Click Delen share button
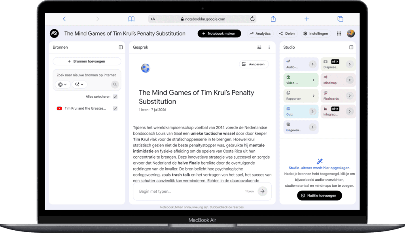The image size is (405, 233). coord(287,34)
